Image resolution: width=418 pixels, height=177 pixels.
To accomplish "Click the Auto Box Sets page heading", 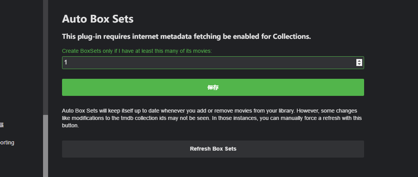I will tap(98, 19).
